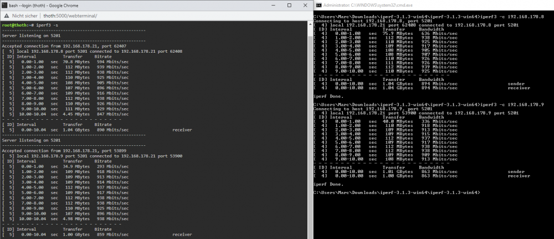Click 'Accepted connection from 192.168.178.21, port 62407'

click(64, 46)
